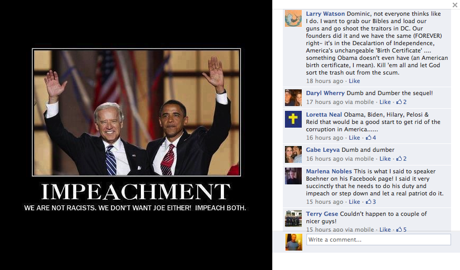The width and height of the screenshot is (460, 270).
Task: Open the Marlena Nobles name link
Action: [329, 171]
